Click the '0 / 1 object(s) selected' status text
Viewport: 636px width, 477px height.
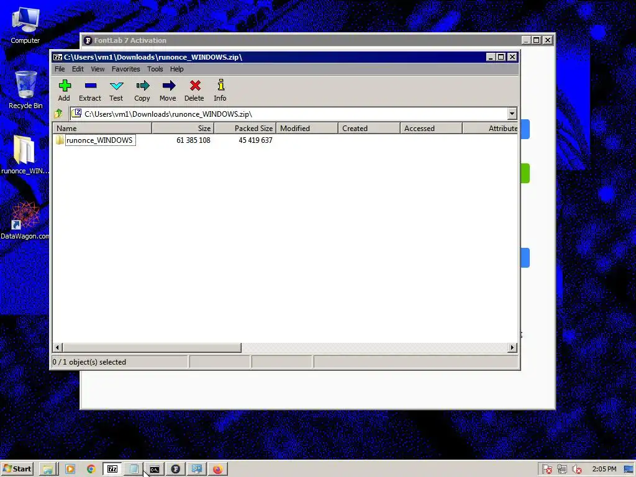pyautogui.click(x=89, y=362)
